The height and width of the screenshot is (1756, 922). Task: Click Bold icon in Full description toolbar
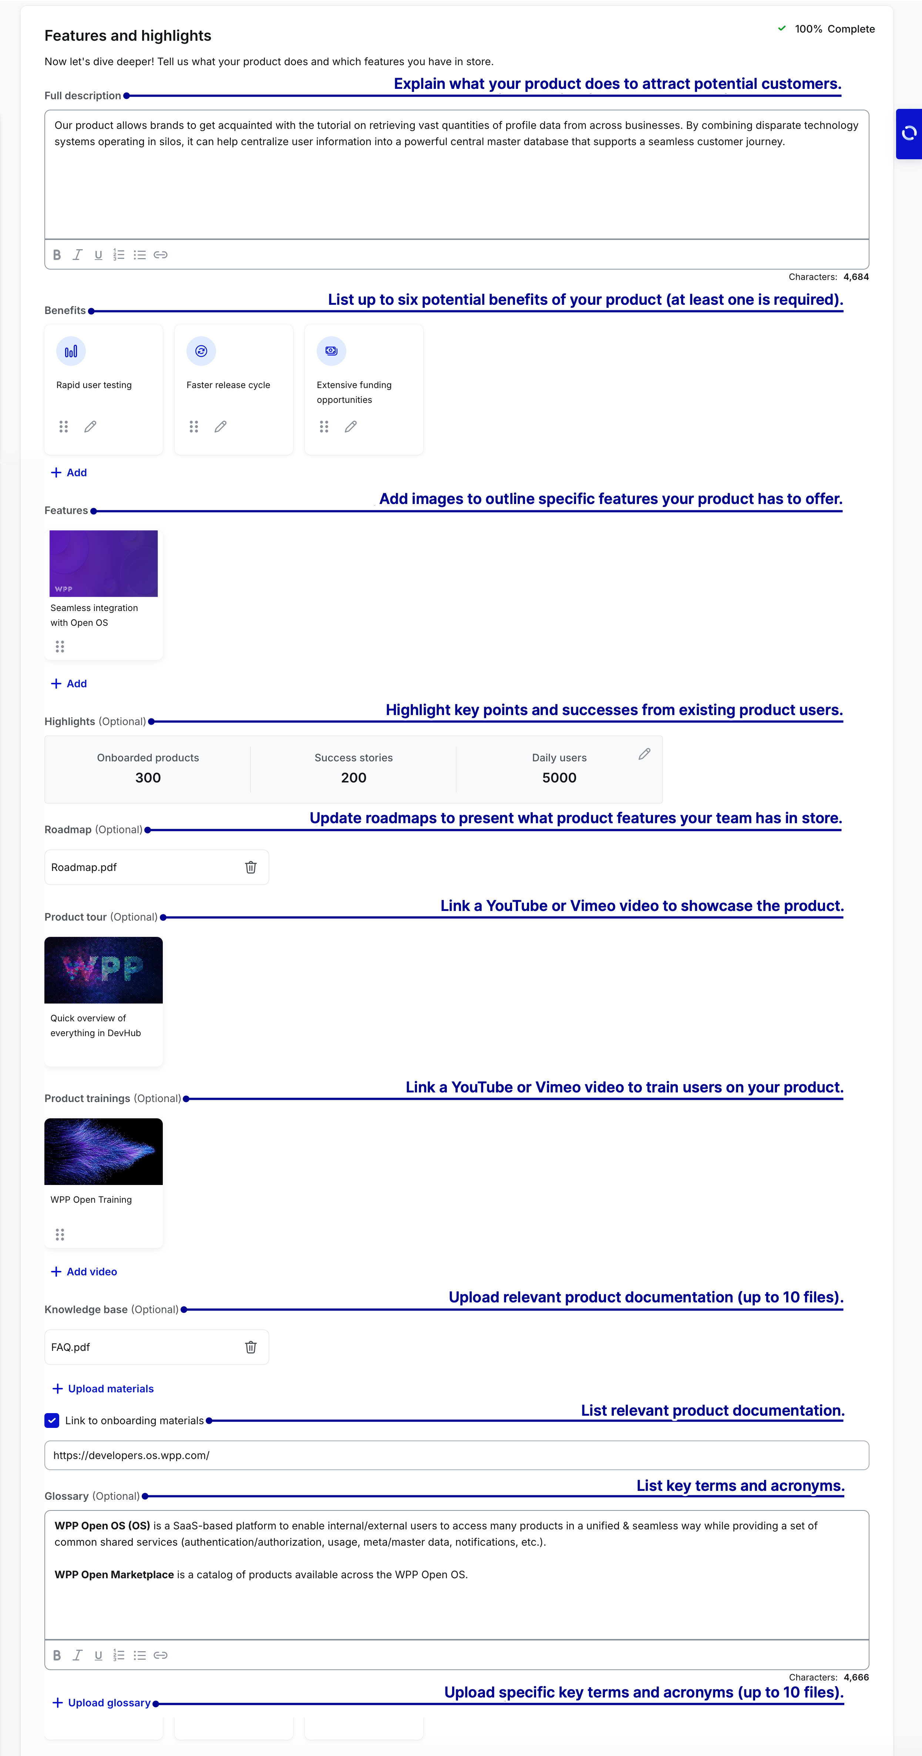click(x=57, y=255)
